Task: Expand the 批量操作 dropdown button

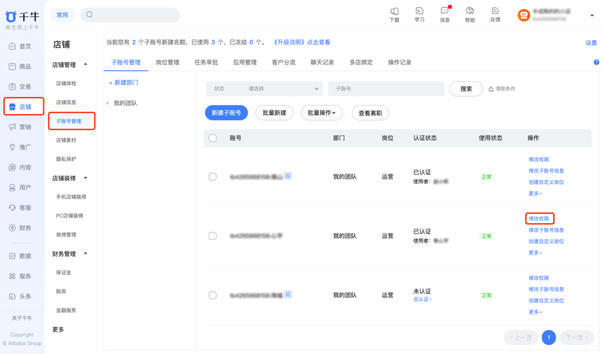Action: tap(322, 113)
